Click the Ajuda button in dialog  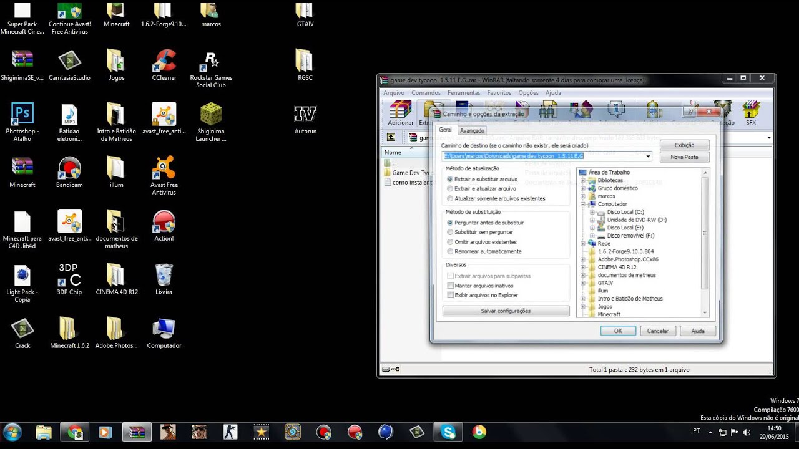[x=698, y=331]
